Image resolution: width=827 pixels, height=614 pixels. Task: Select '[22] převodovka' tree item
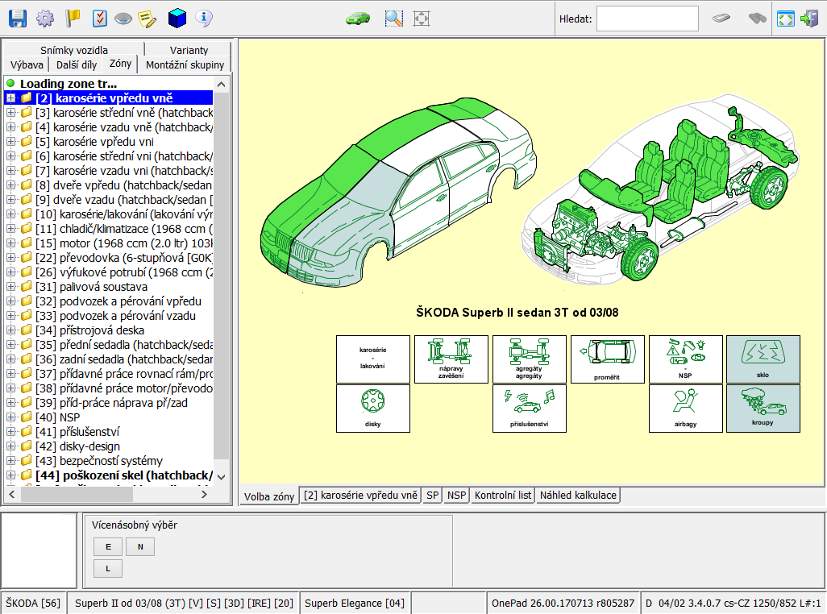pos(124,258)
